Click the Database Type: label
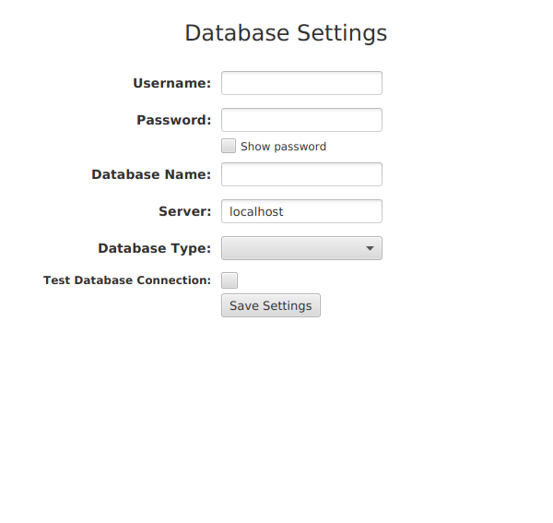The width and height of the screenshot is (553, 523). click(x=155, y=248)
